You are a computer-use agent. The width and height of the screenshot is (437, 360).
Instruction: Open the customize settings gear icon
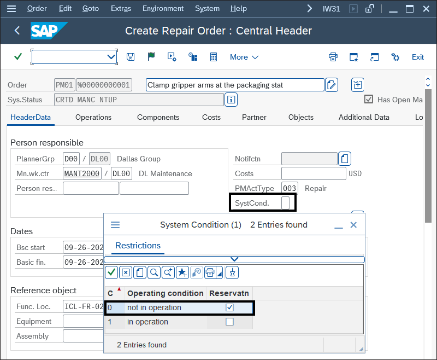[395, 57]
